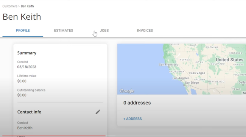
Task: Edit Contact info with the pencil icon
Action: (x=98, y=112)
